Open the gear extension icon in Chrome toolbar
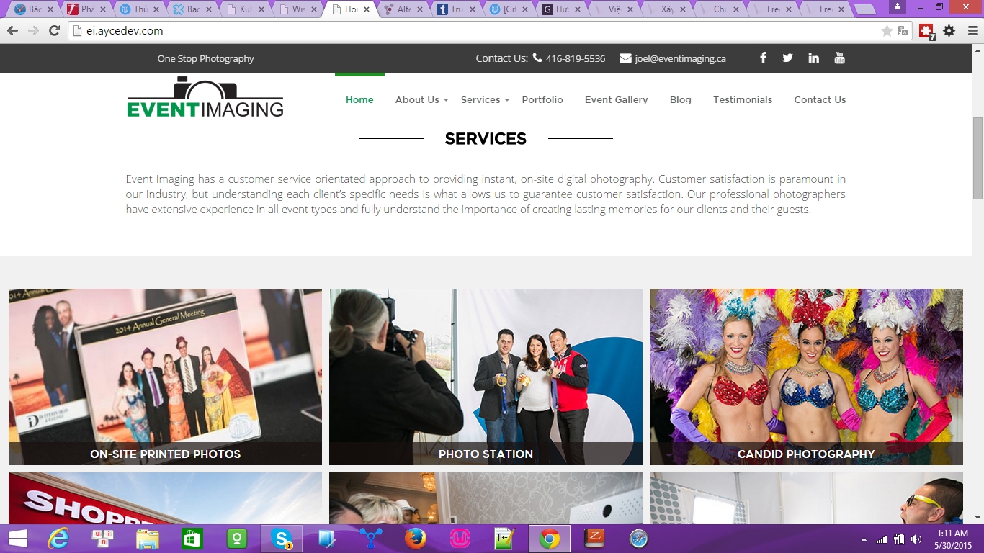 click(949, 31)
